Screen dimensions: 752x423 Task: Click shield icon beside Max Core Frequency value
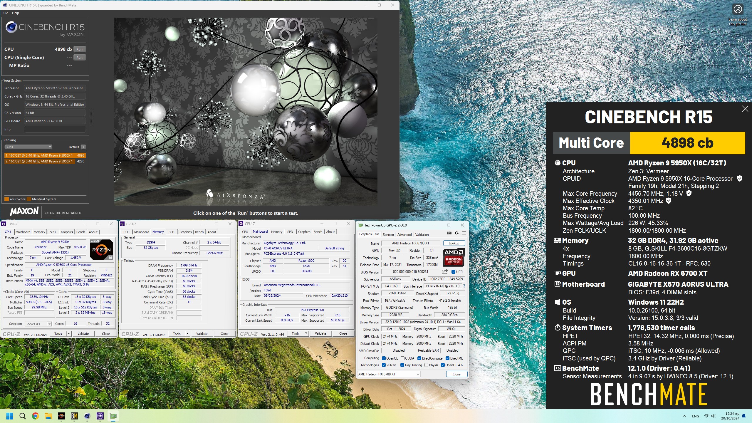pos(689,193)
